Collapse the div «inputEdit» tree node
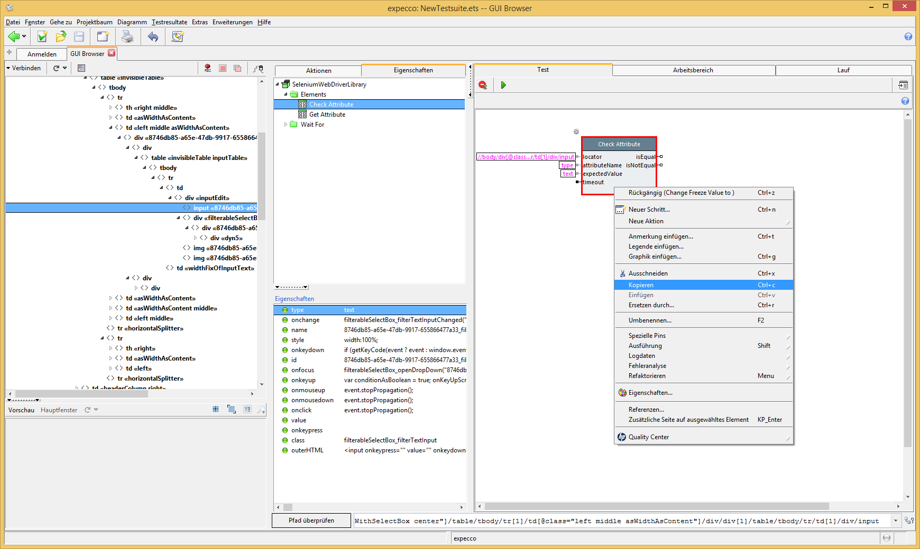Screen dimensions: 920x549 coord(170,198)
